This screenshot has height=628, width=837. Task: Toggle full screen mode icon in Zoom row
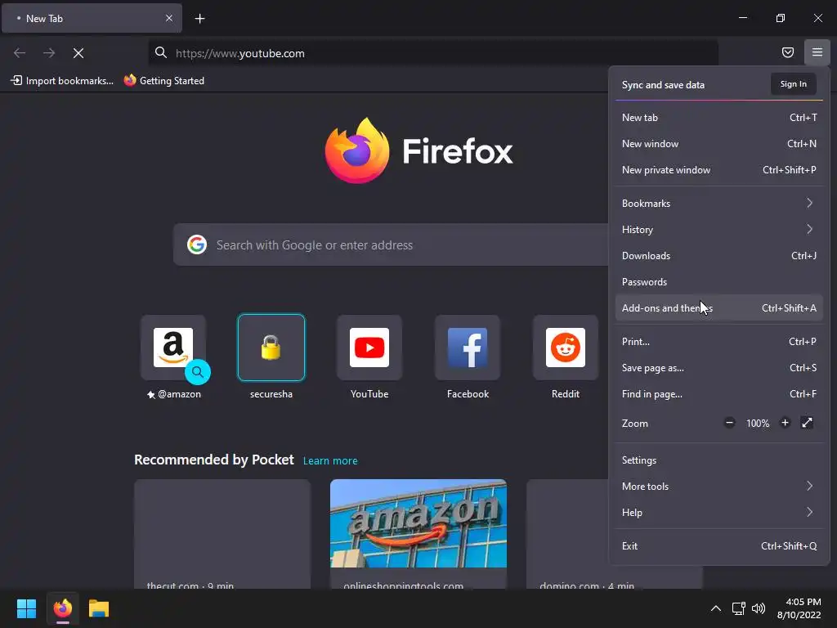point(807,423)
